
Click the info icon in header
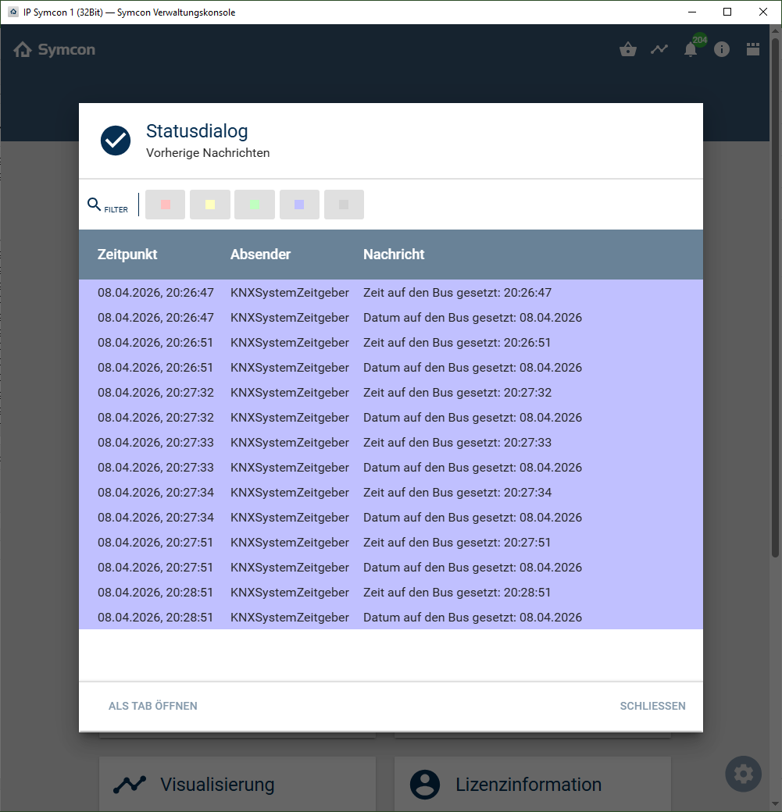tap(722, 50)
